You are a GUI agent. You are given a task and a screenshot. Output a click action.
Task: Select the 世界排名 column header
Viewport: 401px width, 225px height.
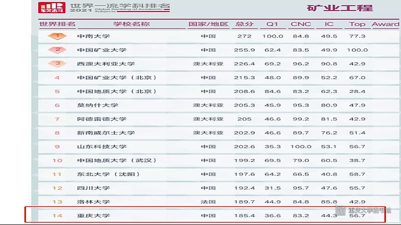tap(57, 24)
